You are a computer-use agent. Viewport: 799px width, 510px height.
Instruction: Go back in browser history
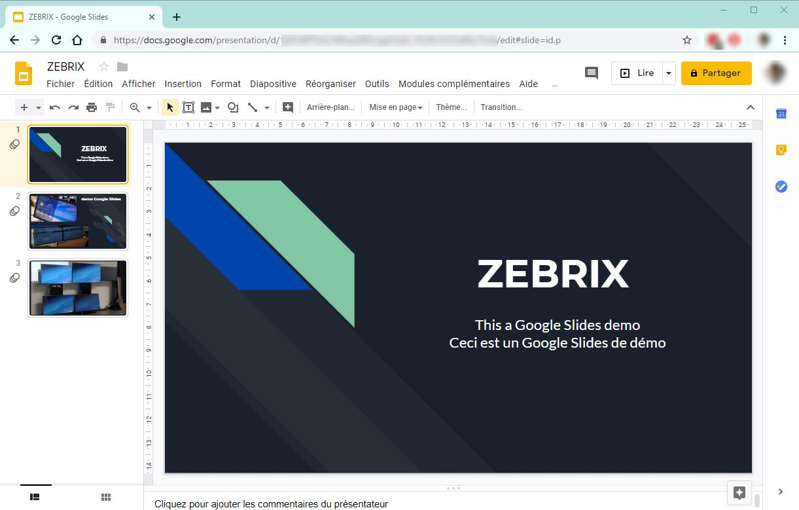pos(14,40)
